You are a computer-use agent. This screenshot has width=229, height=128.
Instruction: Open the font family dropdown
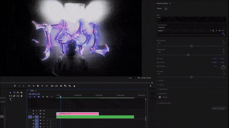click(191, 27)
